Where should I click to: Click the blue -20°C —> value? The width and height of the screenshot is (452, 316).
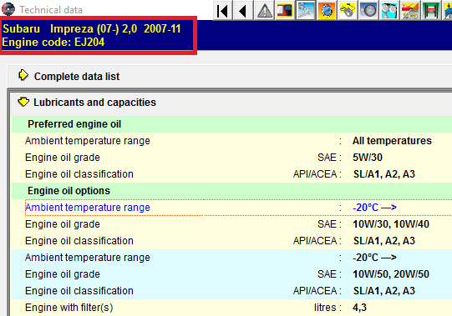coord(374,208)
